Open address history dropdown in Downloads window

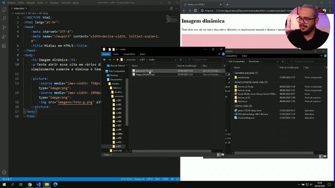[x=277, y=62]
